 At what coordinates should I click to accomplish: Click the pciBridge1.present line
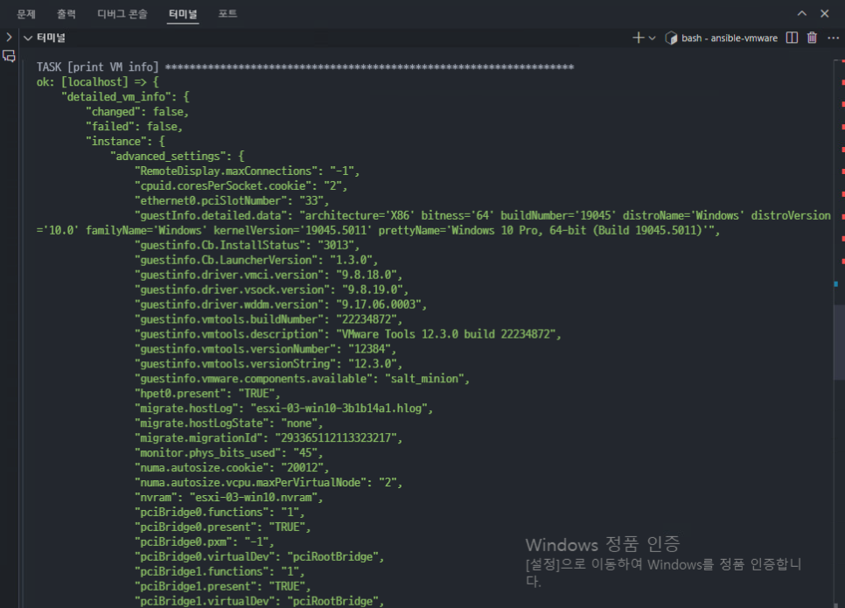tap(222, 586)
